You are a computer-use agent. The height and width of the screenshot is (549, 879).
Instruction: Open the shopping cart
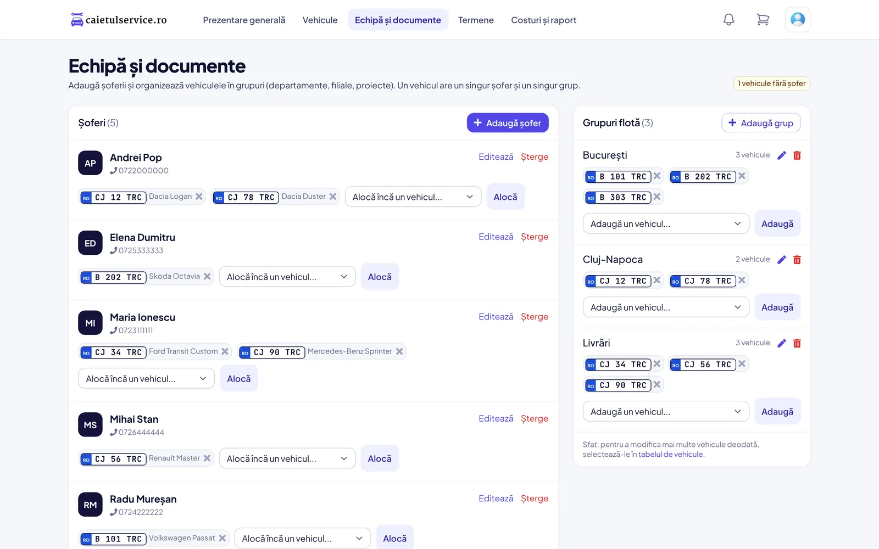click(x=763, y=20)
